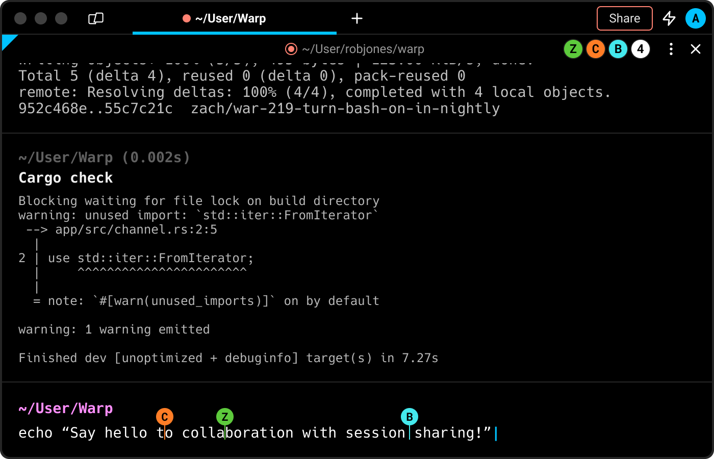Click the Share button
Image resolution: width=714 pixels, height=459 pixels.
[x=624, y=18]
